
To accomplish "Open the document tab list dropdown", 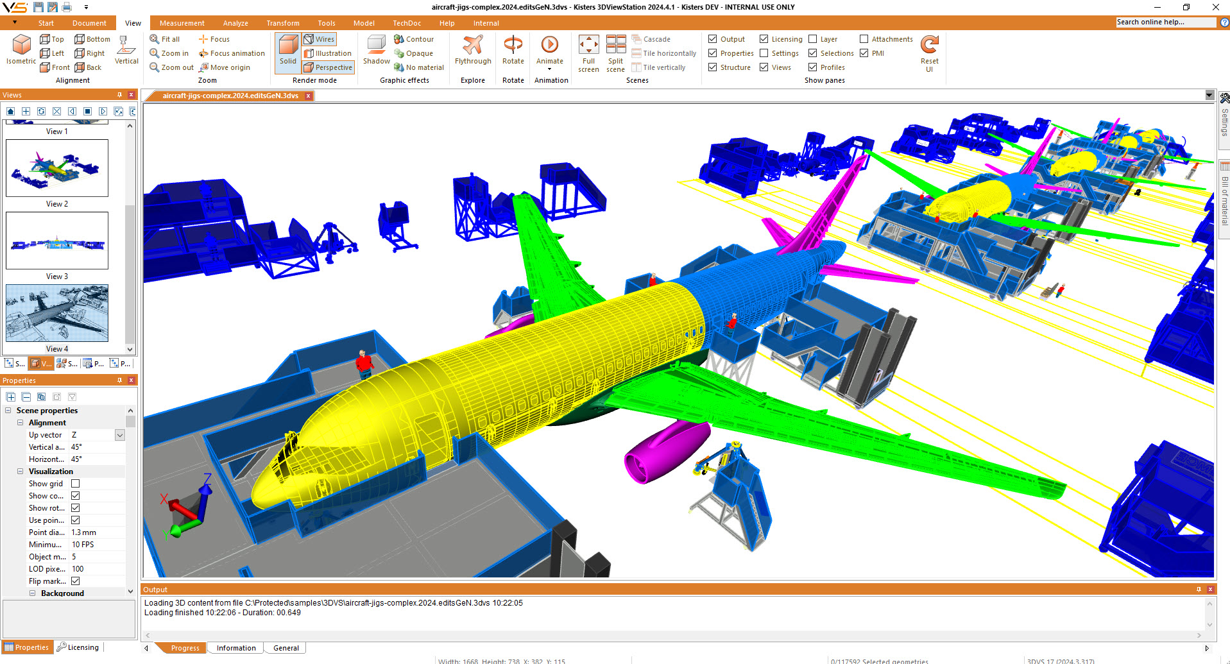I will (1209, 96).
